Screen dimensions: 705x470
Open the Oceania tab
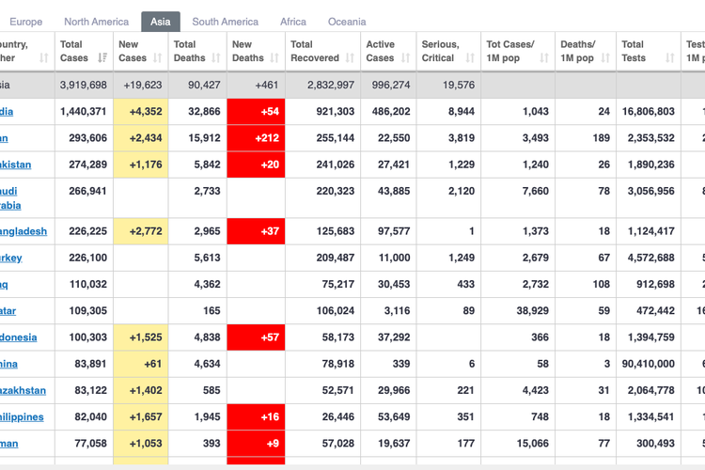(x=347, y=22)
